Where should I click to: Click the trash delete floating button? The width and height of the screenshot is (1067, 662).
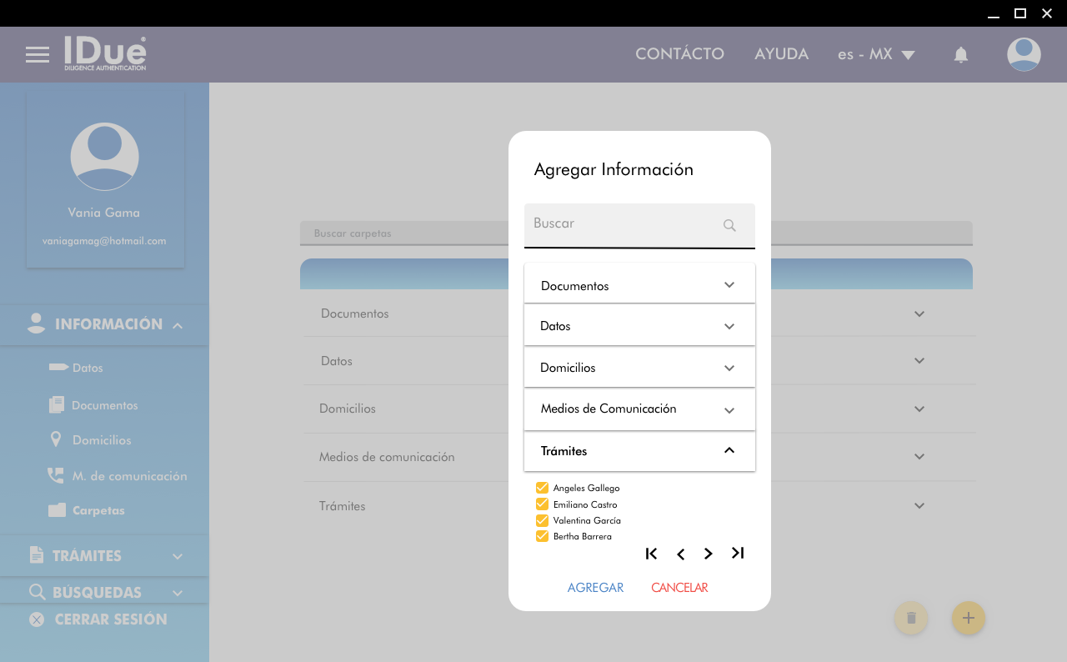coord(910,618)
